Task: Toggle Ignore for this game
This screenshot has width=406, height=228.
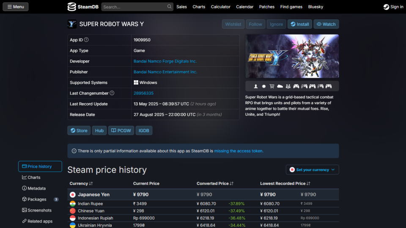Action: 276,24
